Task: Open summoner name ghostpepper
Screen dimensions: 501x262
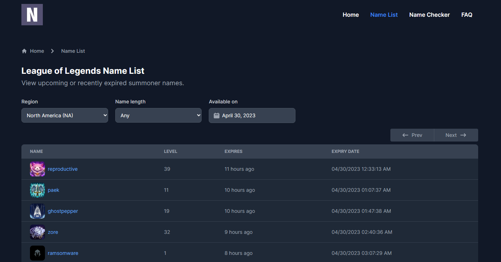Action: point(63,211)
